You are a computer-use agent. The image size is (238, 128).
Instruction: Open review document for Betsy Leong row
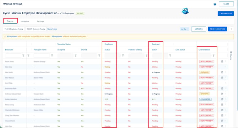(222, 105)
